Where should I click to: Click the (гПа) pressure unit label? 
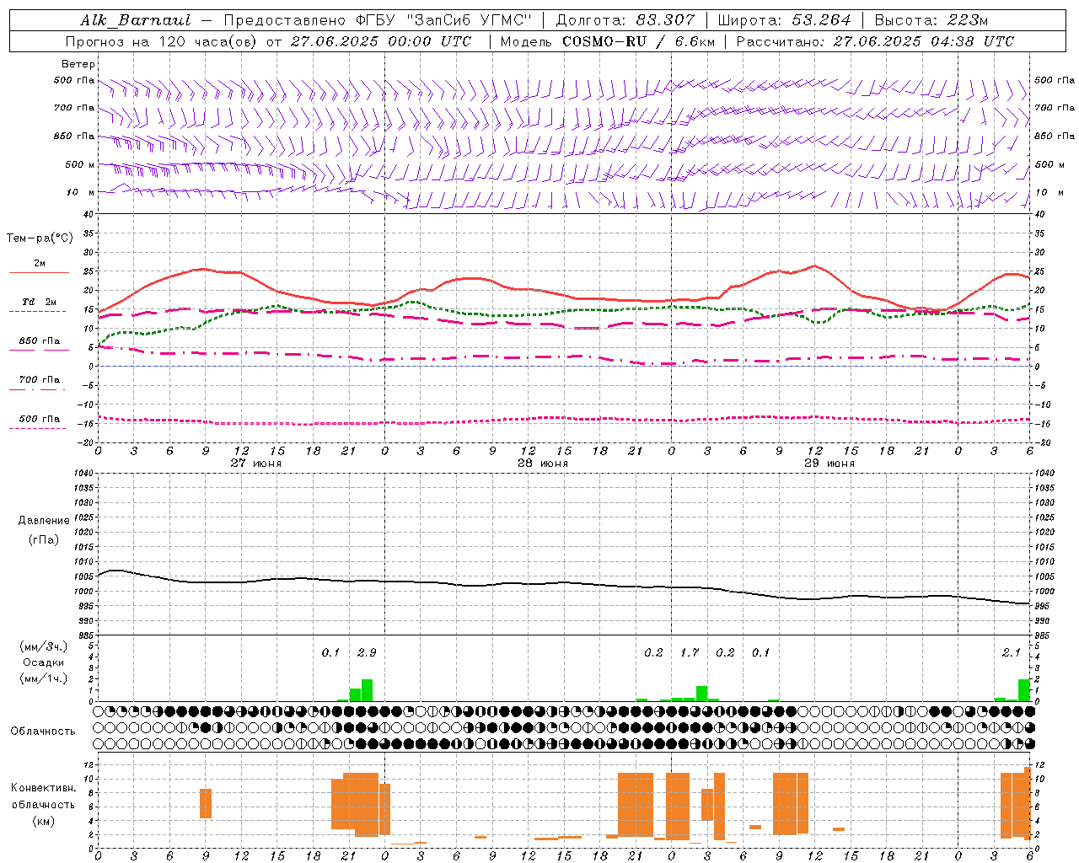[44, 540]
